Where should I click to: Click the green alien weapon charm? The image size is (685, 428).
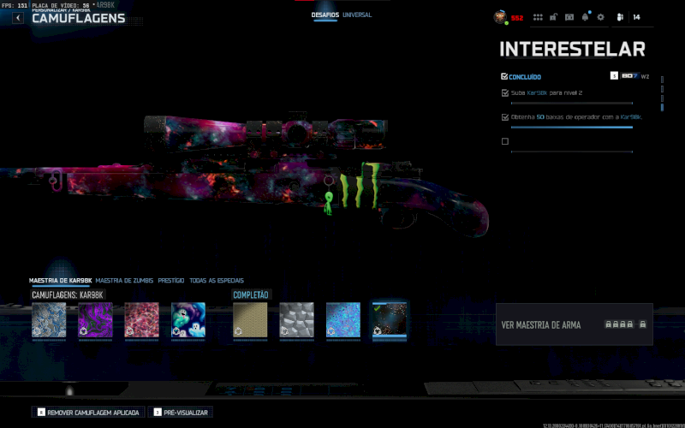(x=328, y=202)
